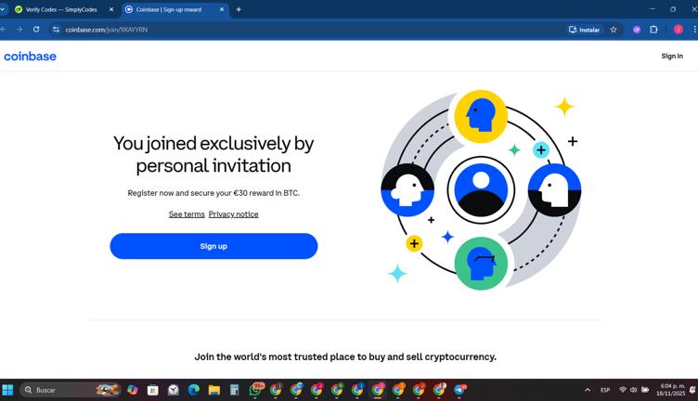Select the Coinbase Sign-up reward tab
Image resolution: width=698 pixels, height=401 pixels.
coord(169,9)
